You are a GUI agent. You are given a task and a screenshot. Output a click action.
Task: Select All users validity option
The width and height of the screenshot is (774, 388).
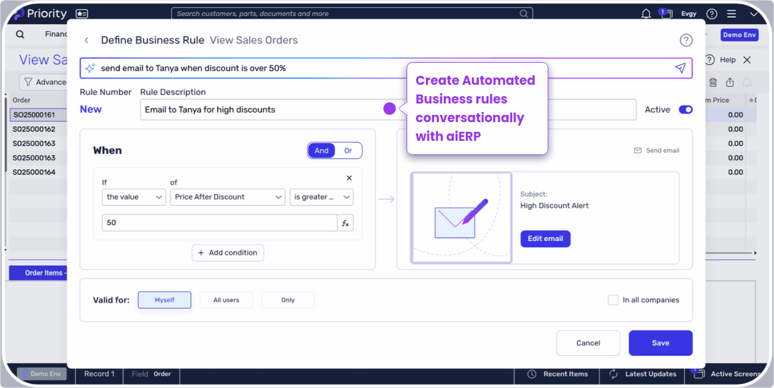[x=226, y=300]
